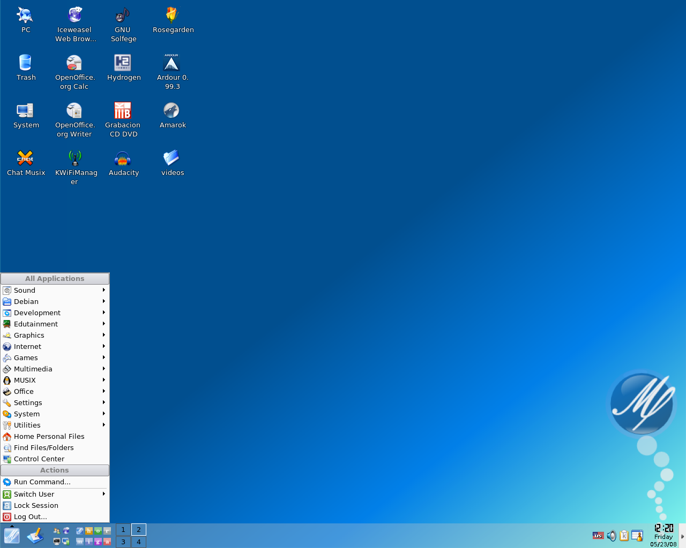Click the network computers icon in panel

point(66,542)
